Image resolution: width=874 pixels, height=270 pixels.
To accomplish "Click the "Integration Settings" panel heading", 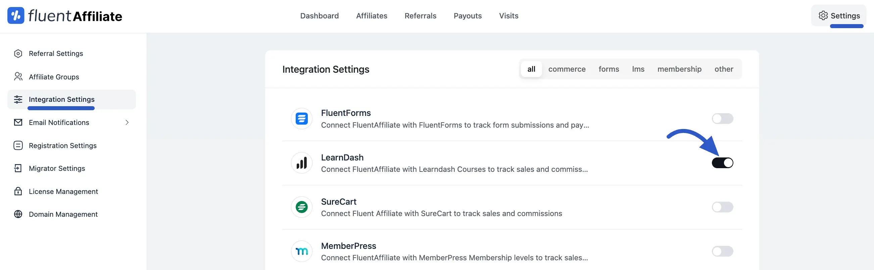I will point(326,69).
